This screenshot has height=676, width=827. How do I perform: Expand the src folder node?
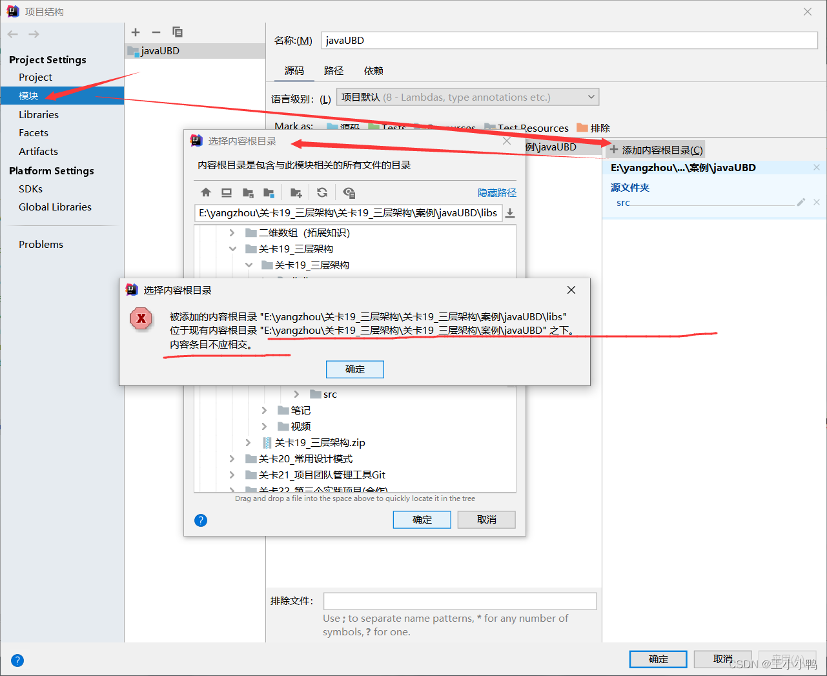(296, 394)
